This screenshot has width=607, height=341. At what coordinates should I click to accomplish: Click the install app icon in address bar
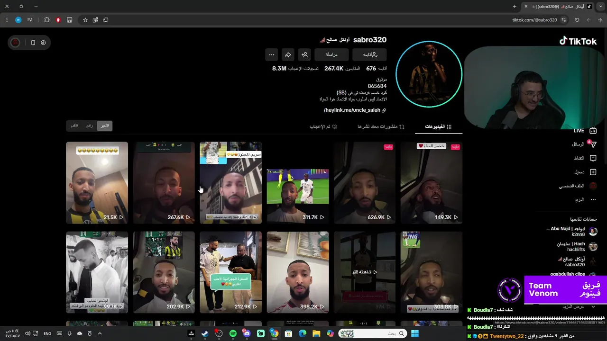(105, 20)
